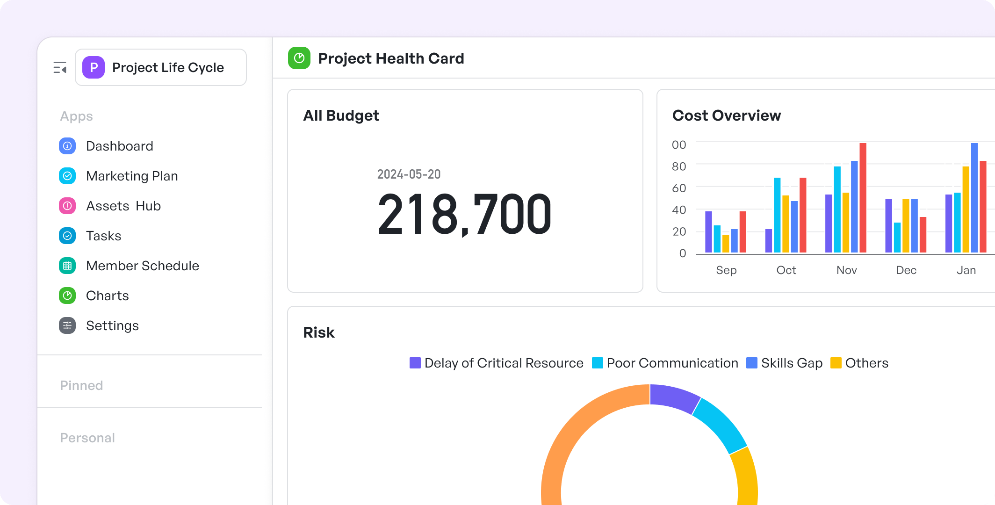Toggle the Skills Gap legend label
This screenshot has width=995, height=505.
(x=792, y=363)
